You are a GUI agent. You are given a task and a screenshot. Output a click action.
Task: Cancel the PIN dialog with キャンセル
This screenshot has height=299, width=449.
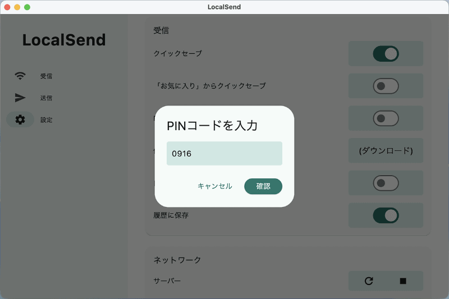[x=215, y=186]
